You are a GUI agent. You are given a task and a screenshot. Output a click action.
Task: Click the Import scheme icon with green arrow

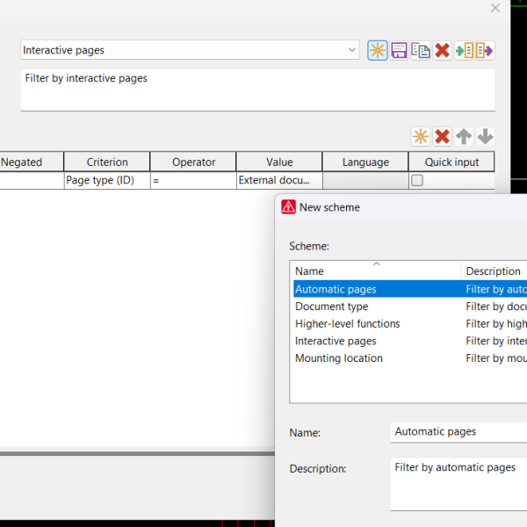click(464, 50)
